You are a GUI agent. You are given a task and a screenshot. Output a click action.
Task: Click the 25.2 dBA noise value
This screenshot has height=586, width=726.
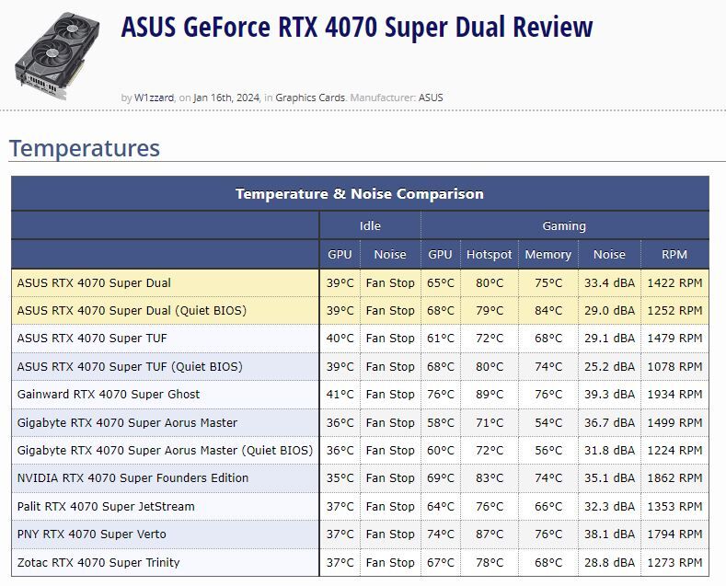pos(608,367)
